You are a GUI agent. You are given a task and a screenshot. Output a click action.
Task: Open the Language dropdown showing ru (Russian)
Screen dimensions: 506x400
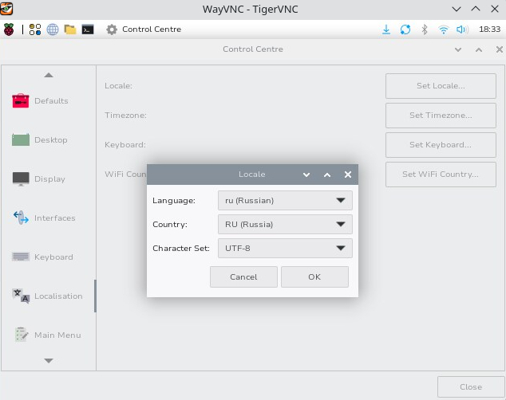[285, 200]
